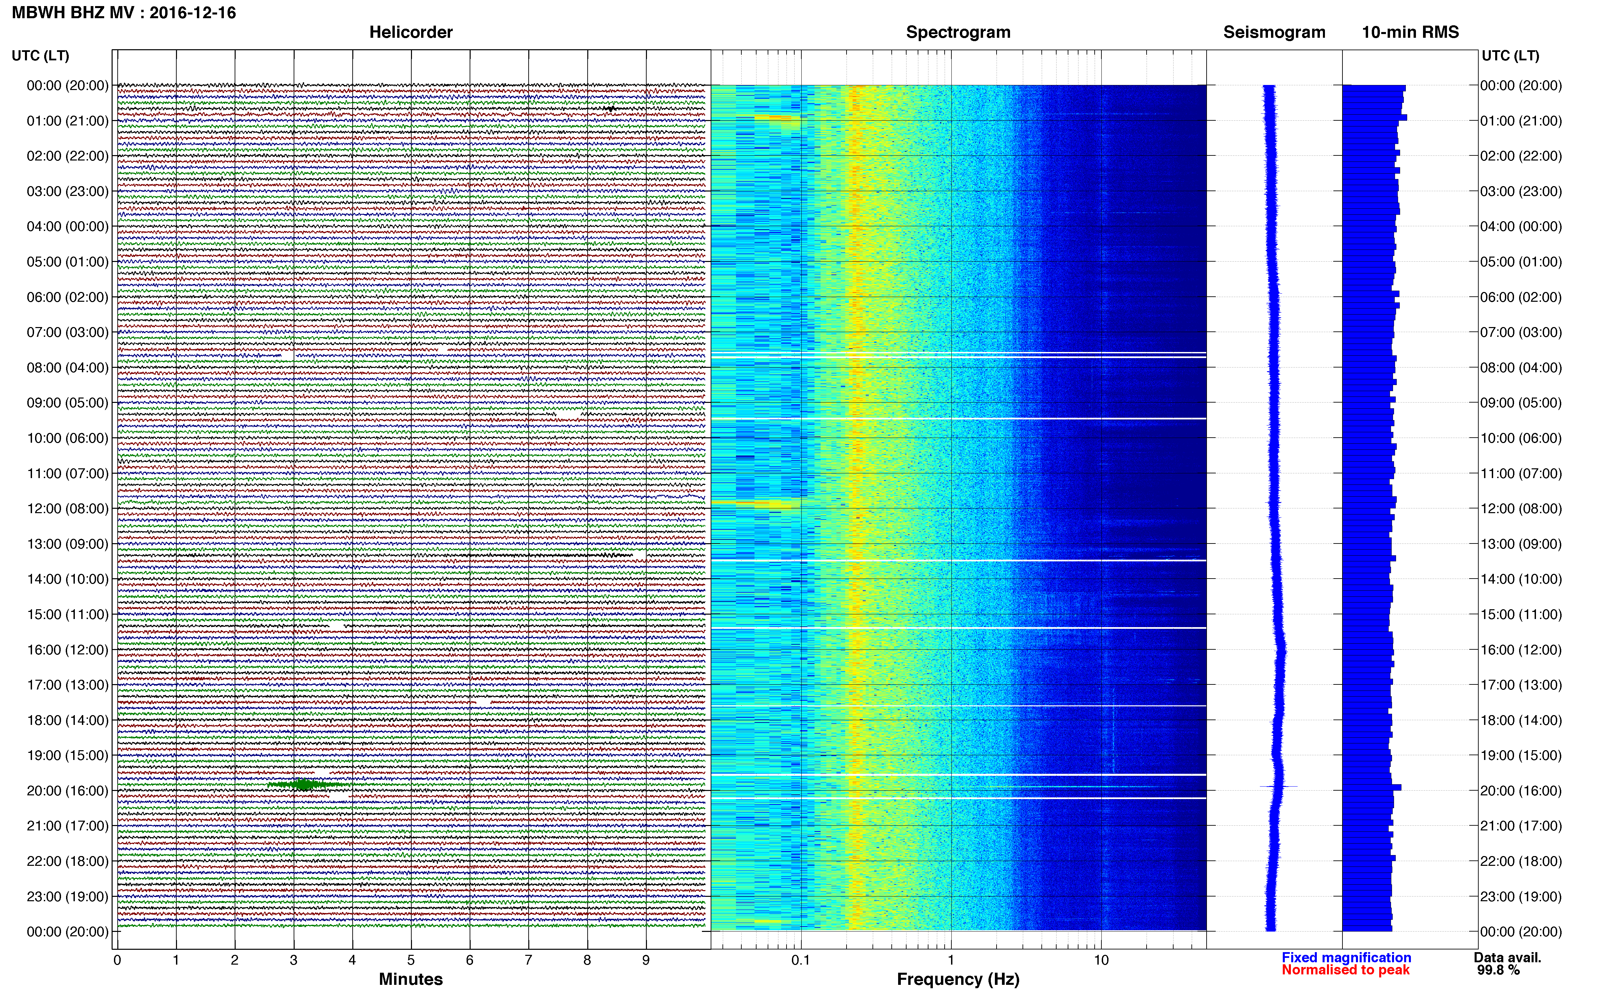This screenshot has height=999, width=1598.
Task: Click the 0.1 tick on the Frequency axis
Action: click(801, 960)
